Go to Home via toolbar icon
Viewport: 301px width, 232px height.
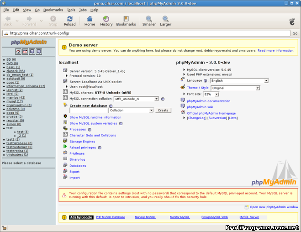[x=90, y=19]
